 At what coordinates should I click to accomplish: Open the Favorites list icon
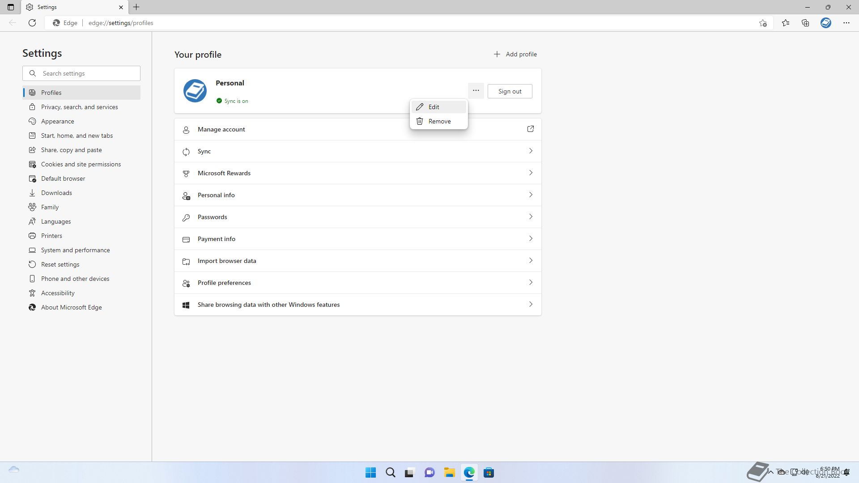pyautogui.click(x=786, y=23)
